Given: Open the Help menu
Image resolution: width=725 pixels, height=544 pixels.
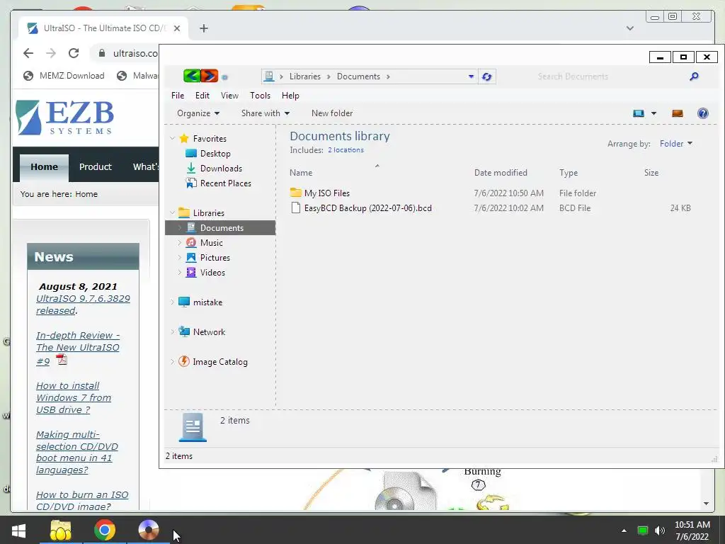Looking at the screenshot, I should [290, 96].
